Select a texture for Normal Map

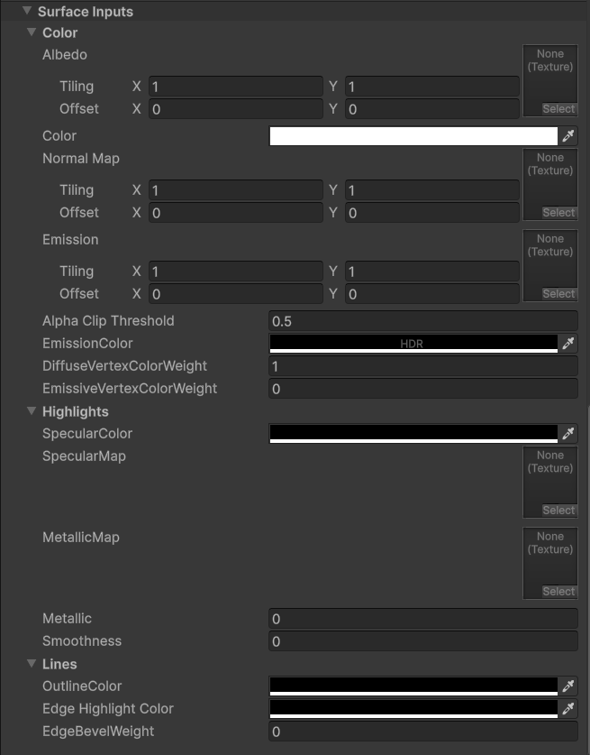click(558, 213)
